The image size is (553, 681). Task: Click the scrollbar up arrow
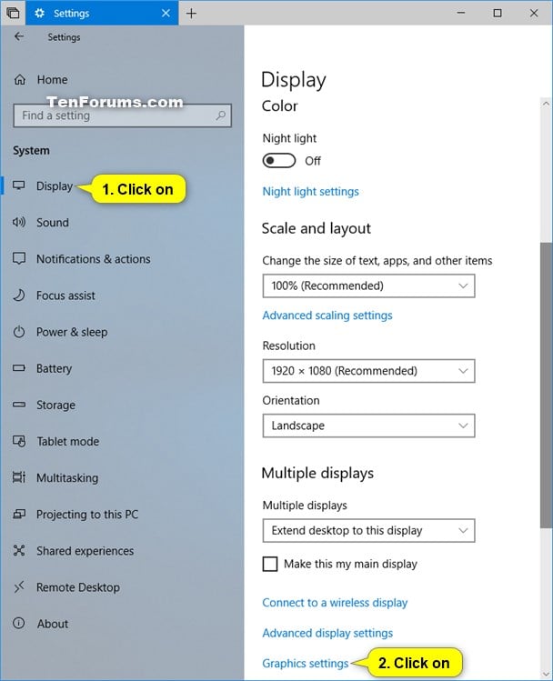tap(546, 105)
